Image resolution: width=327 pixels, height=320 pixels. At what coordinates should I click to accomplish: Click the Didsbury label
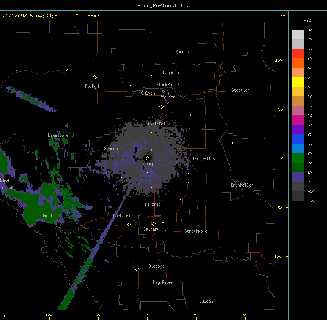[x=145, y=164]
